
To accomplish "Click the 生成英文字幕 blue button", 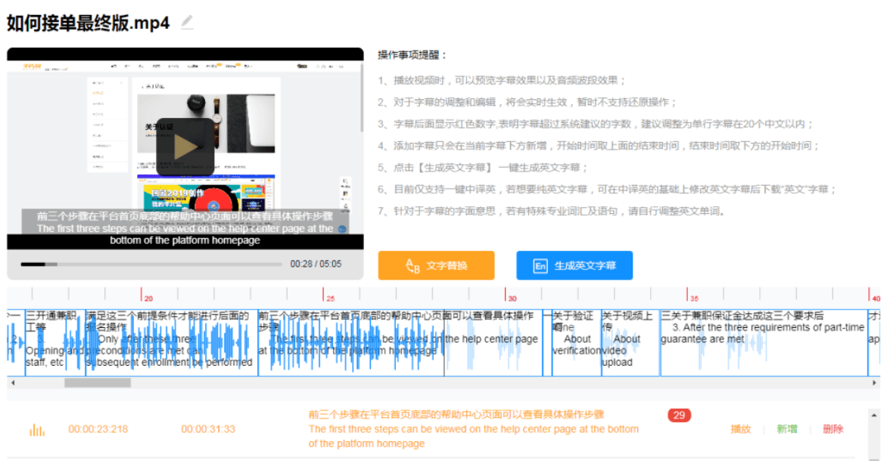I will 574,266.
